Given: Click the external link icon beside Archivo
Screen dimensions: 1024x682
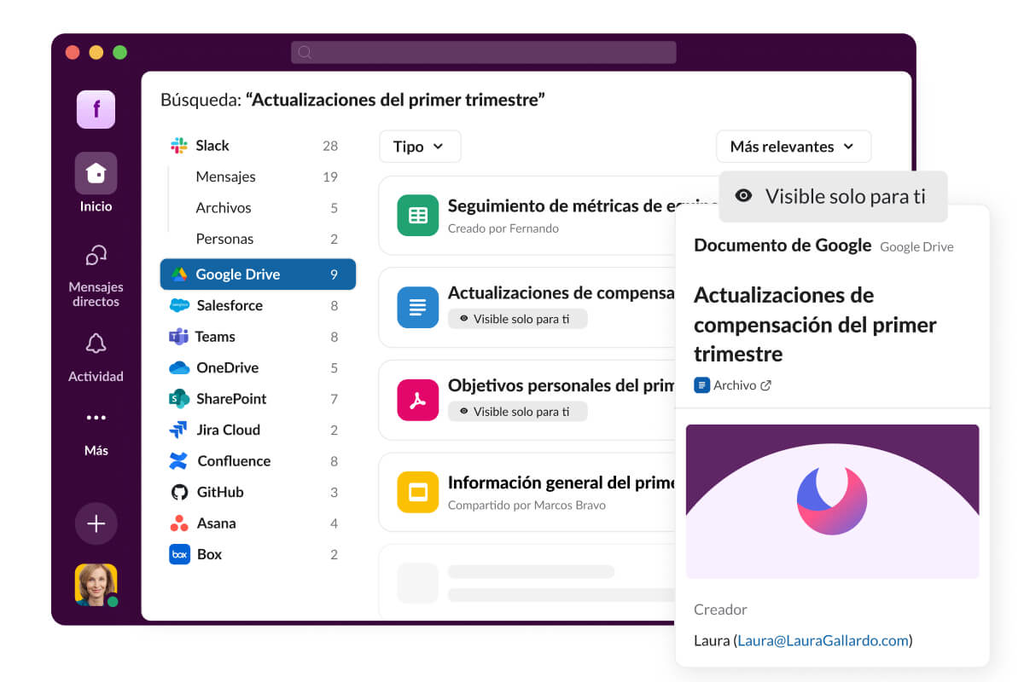Looking at the screenshot, I should [765, 385].
